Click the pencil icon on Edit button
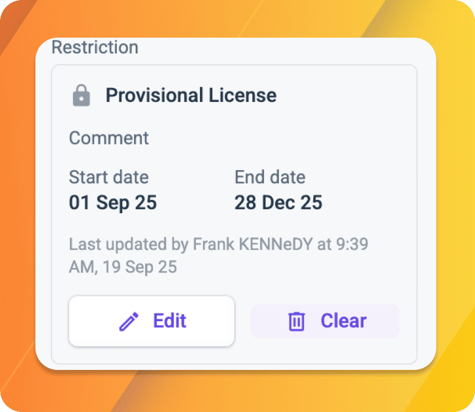Screen dimensions: 475x412 point(129,321)
